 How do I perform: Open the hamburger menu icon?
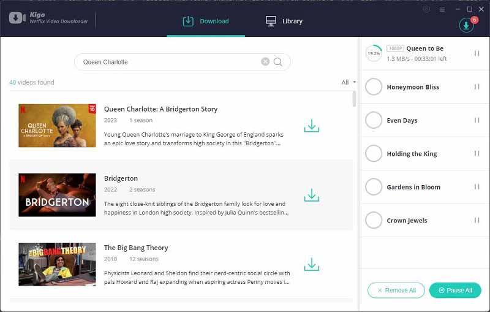point(442,9)
